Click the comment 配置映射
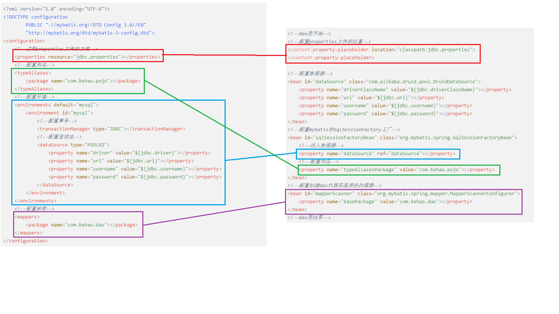Viewport: 559px width, 314px height. pyautogui.click(x=35, y=209)
